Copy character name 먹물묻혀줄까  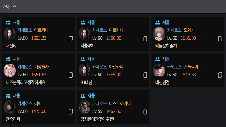pos(220,38)
